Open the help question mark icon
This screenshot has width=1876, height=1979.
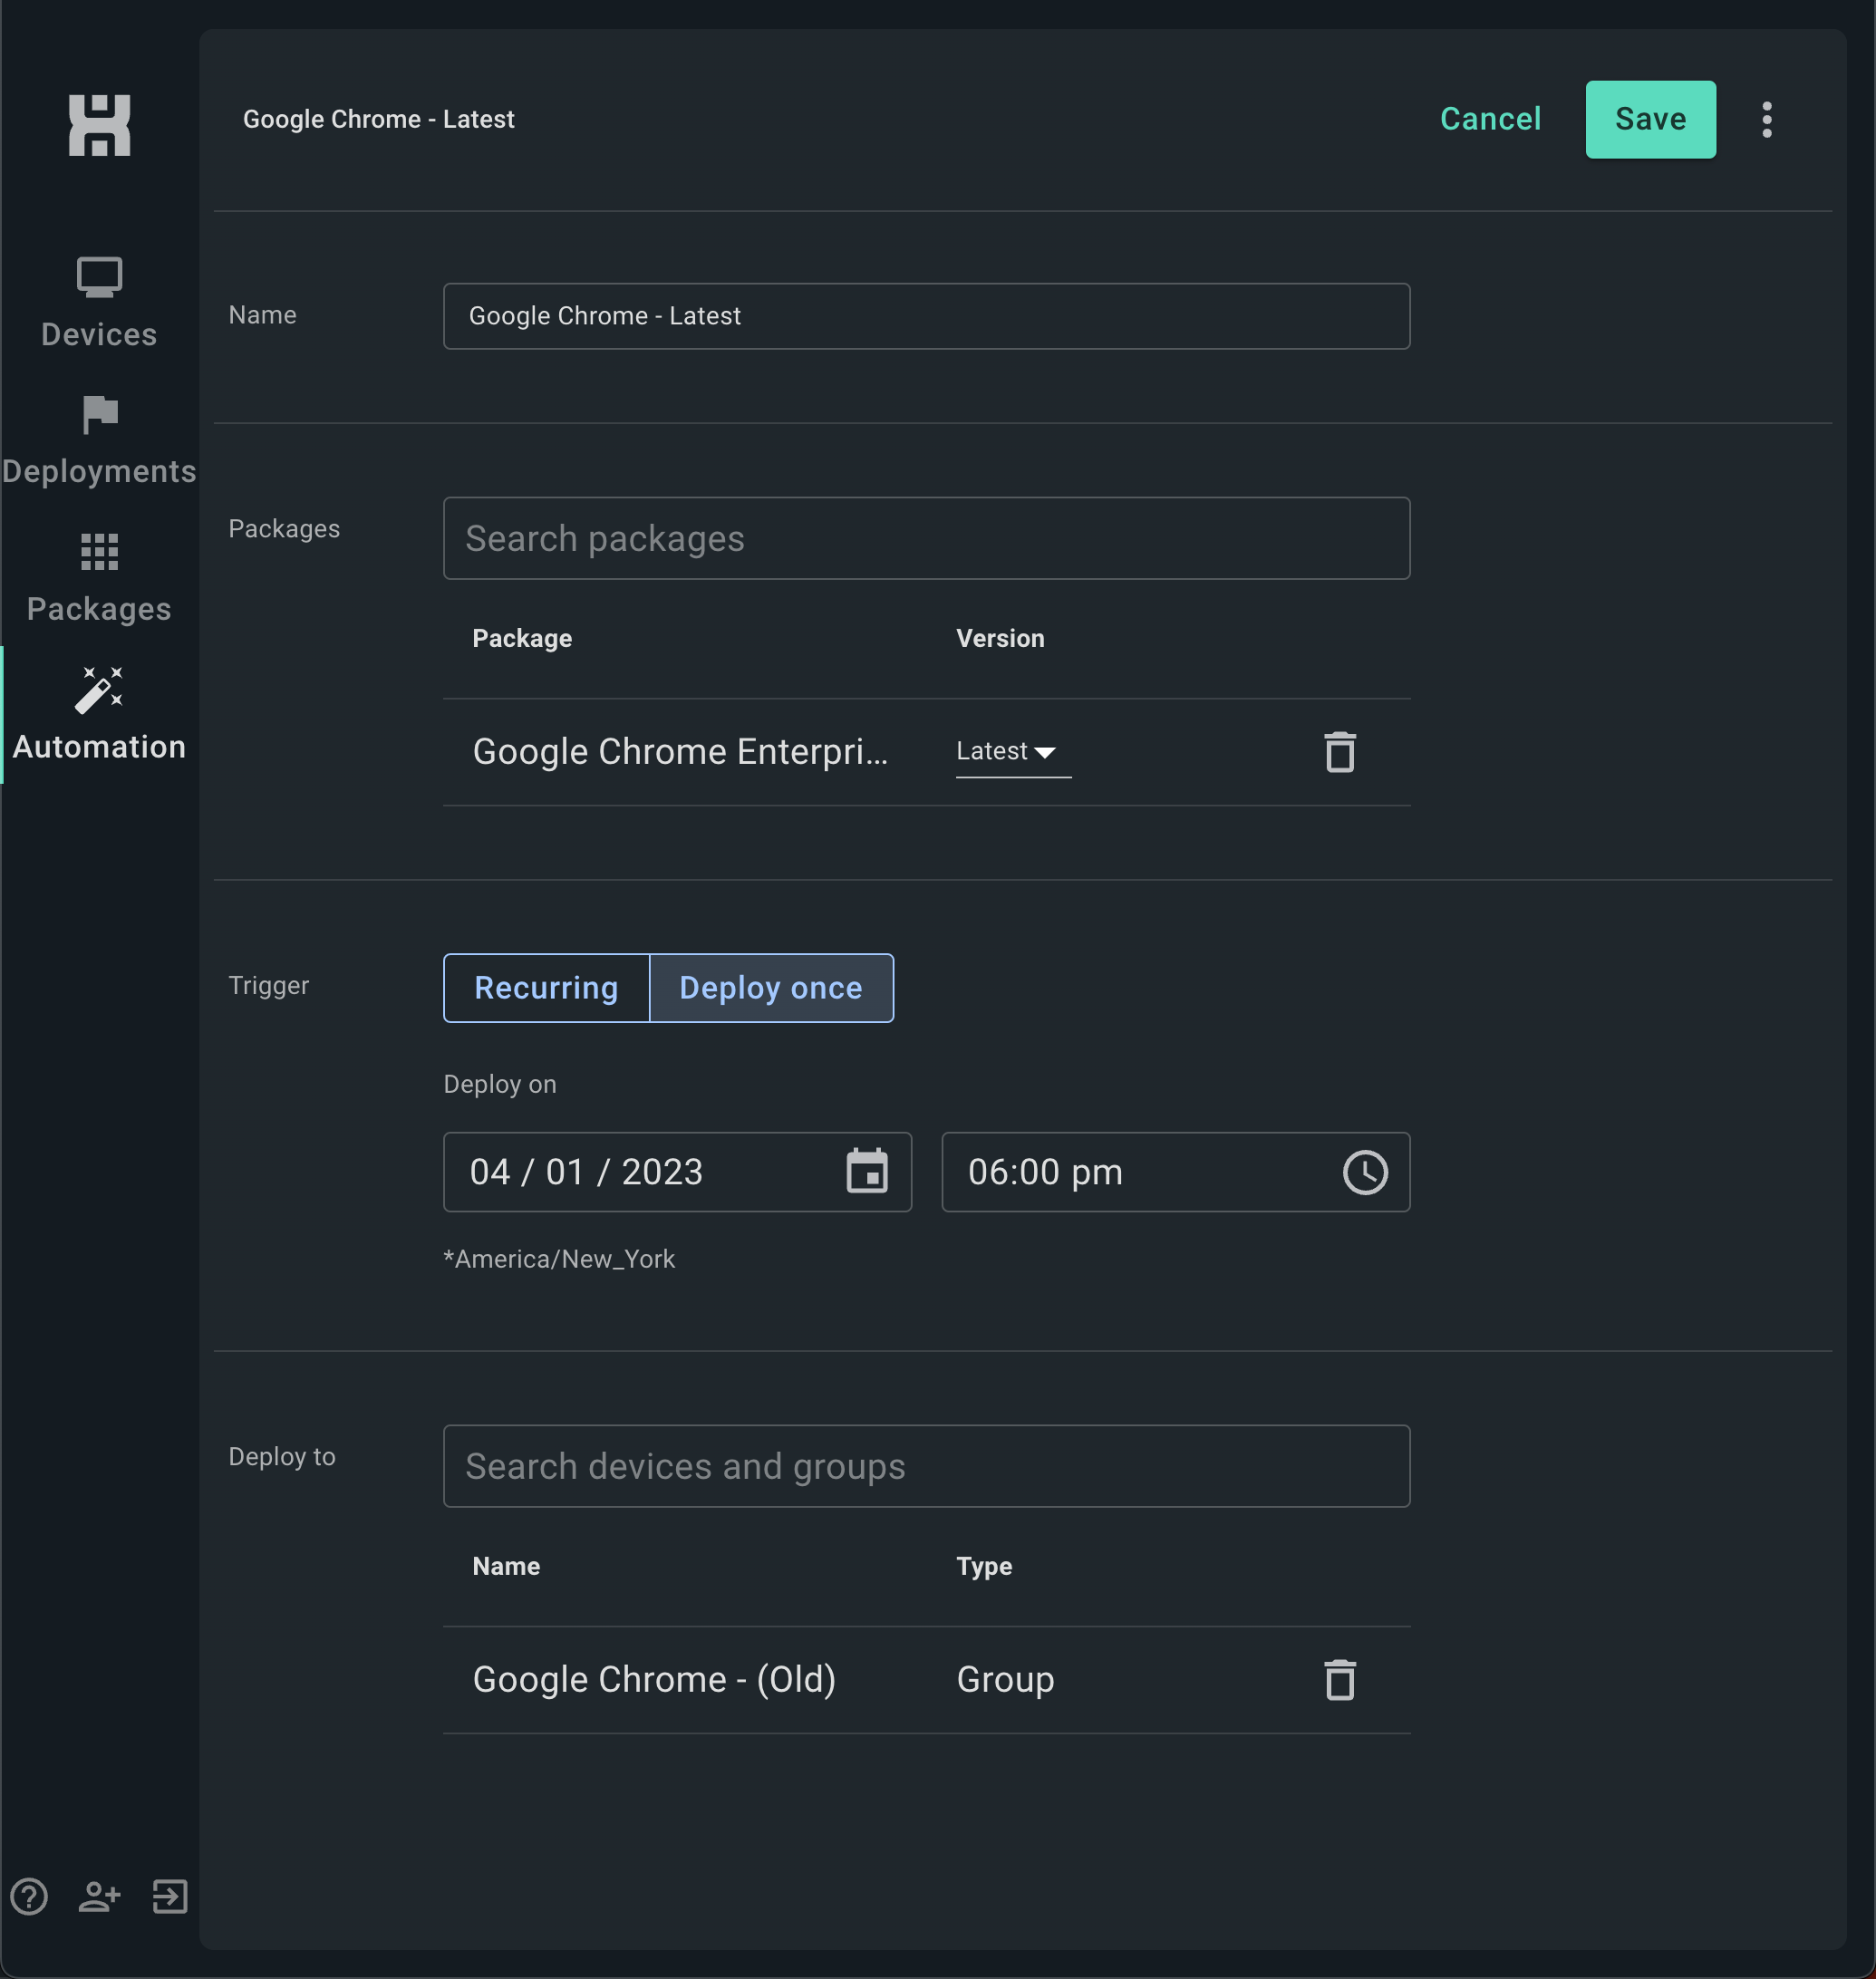click(x=29, y=1896)
